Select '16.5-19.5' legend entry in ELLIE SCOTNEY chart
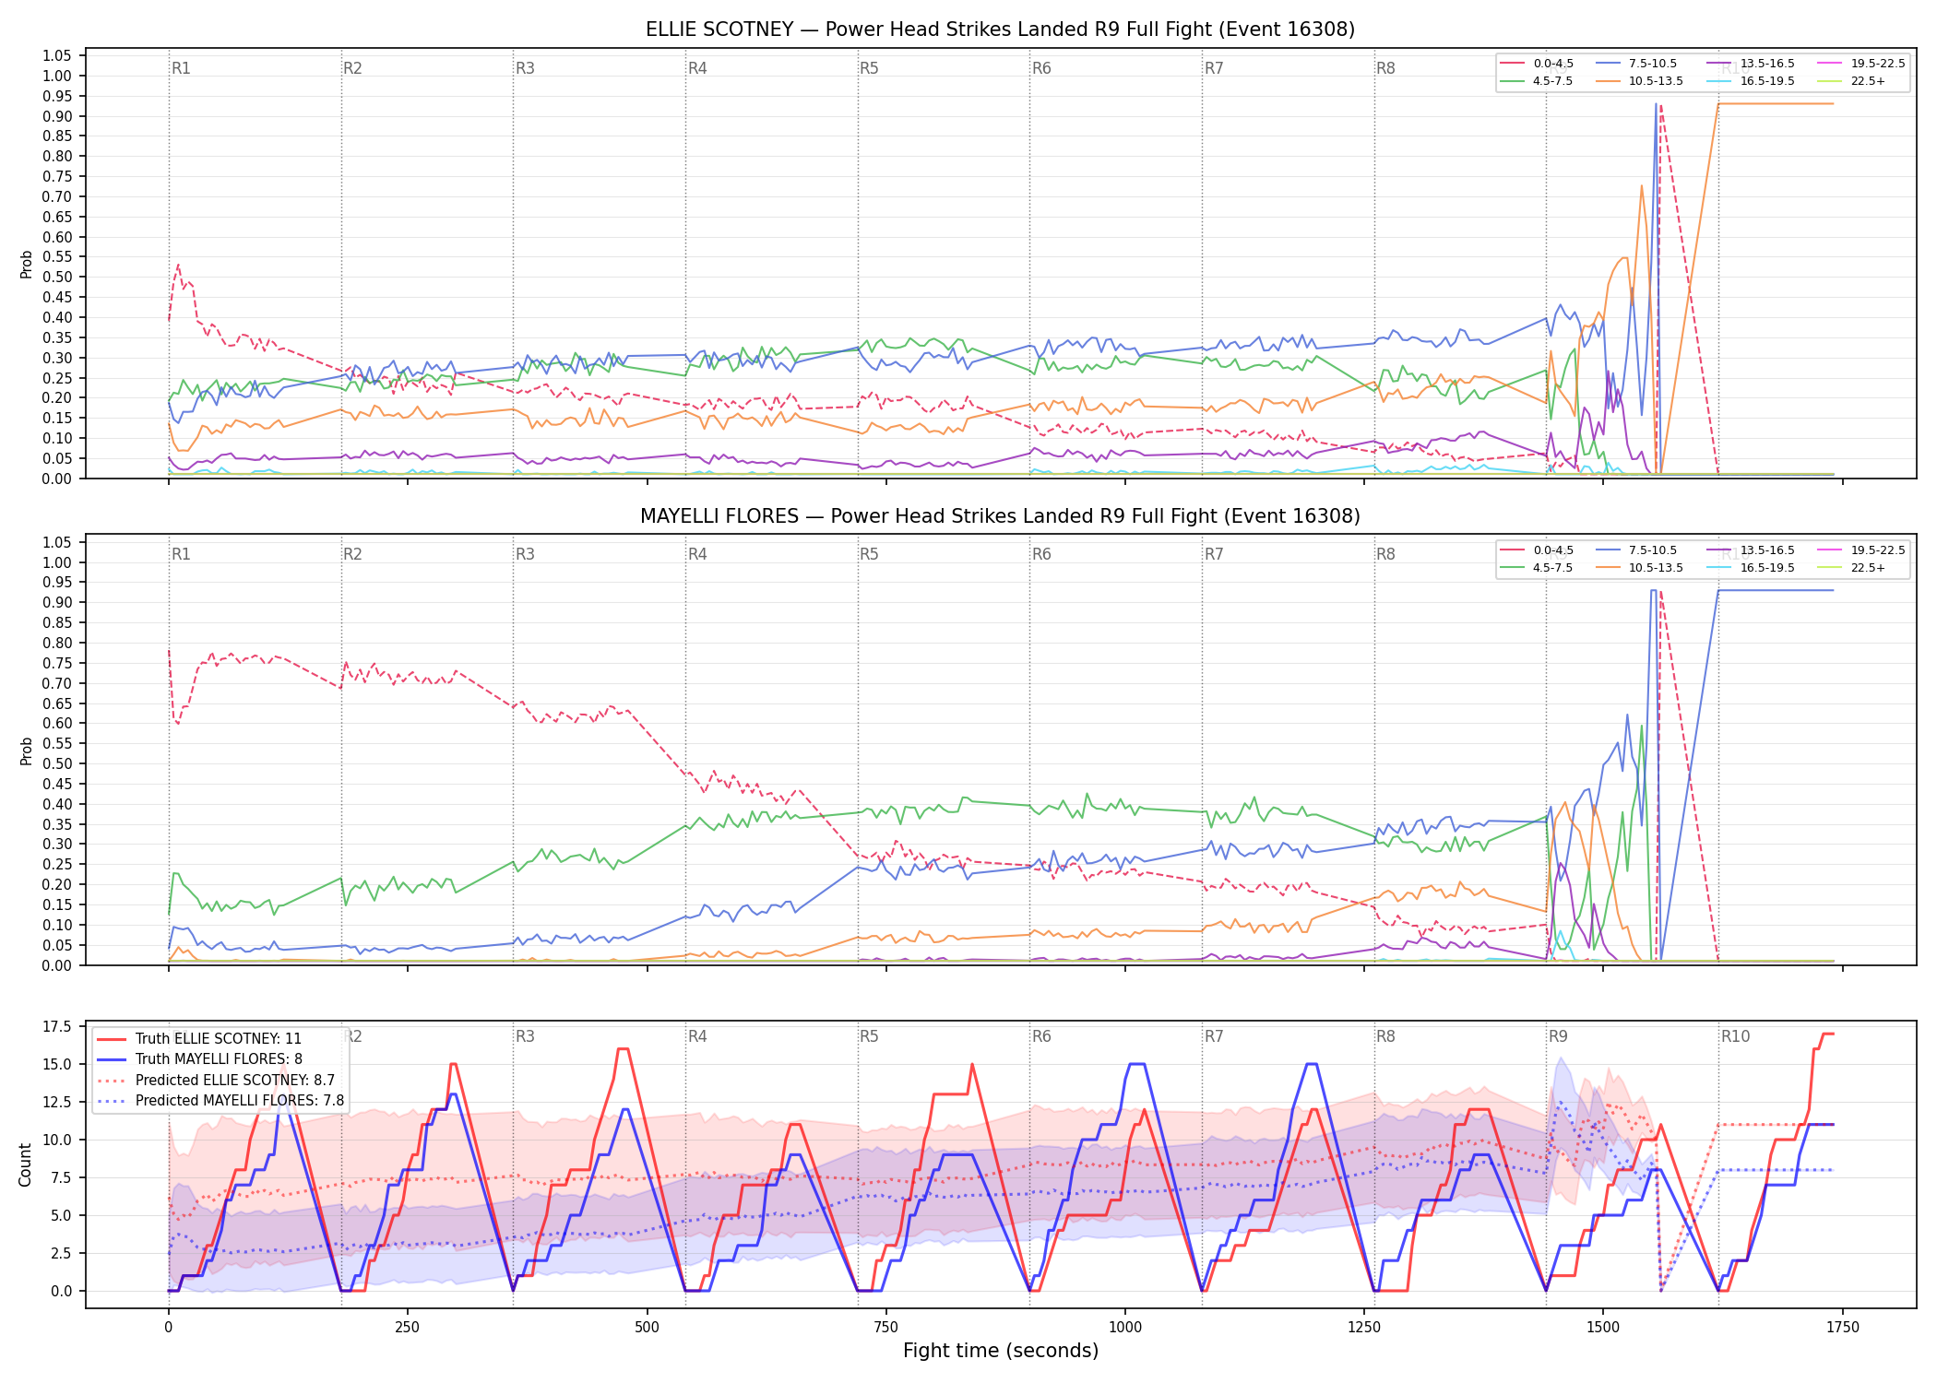This screenshot has width=1937, height=1383. [x=1751, y=81]
